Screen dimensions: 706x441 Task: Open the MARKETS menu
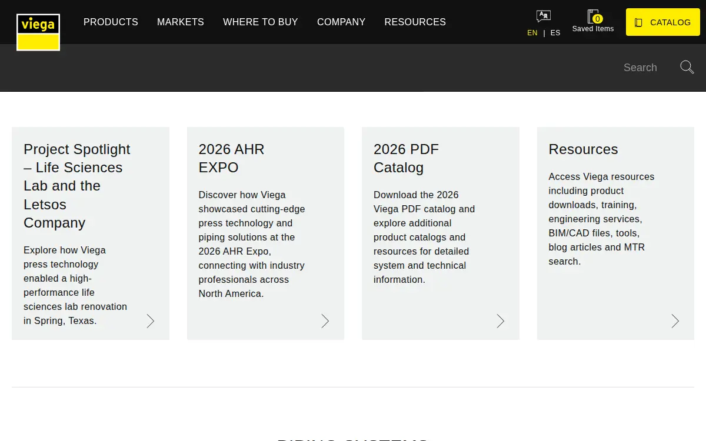pyautogui.click(x=181, y=22)
